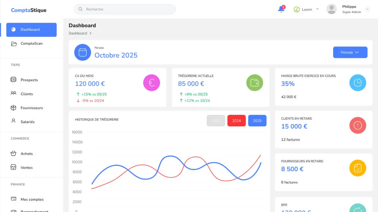Click the yellow document fournisseurs icon

click(358, 168)
